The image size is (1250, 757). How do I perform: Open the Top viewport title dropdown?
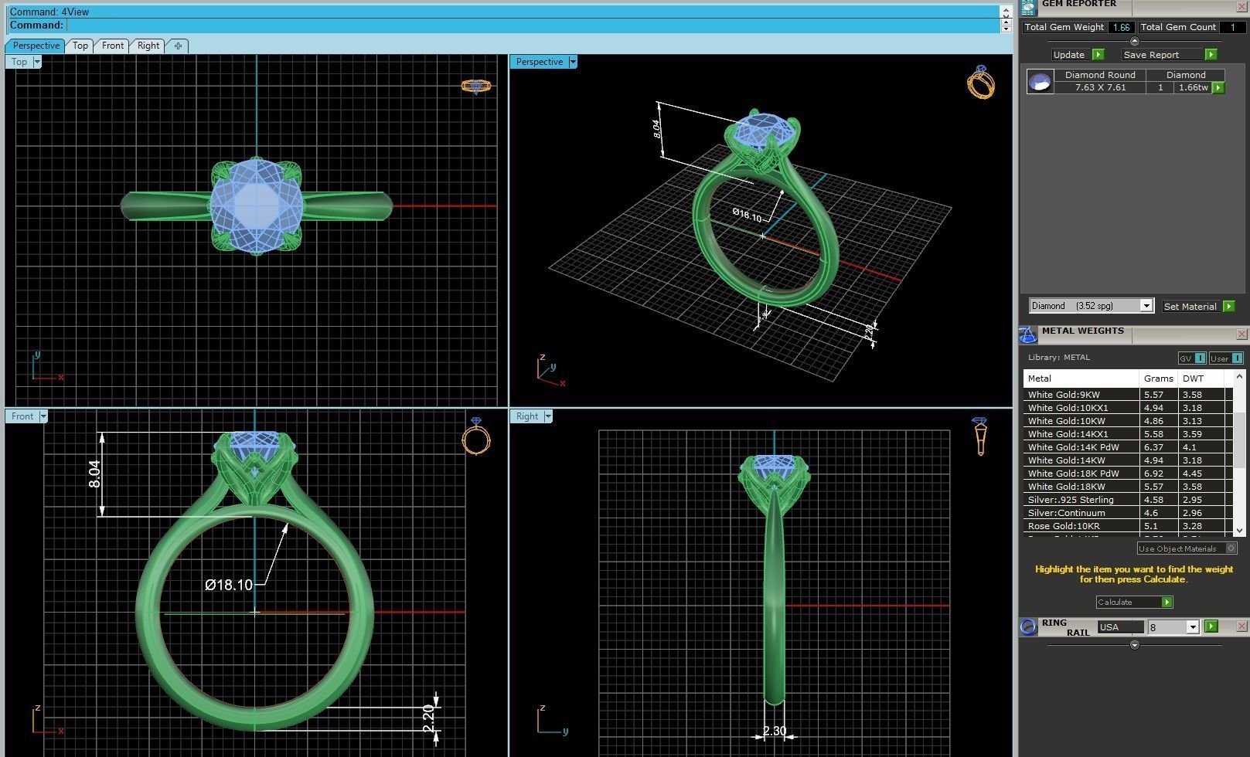tap(36, 62)
